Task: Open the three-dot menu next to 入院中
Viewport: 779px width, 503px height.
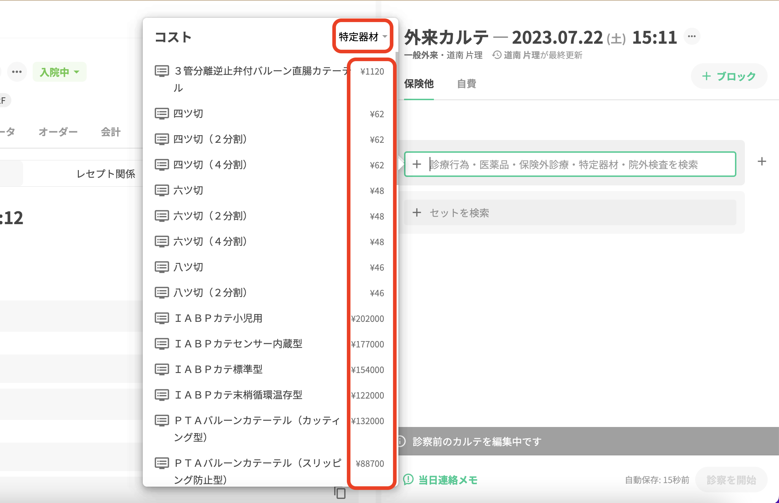Action: (x=17, y=72)
